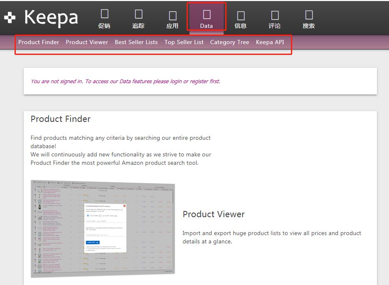Click the Product Viewer section heading
This screenshot has width=389, height=285.
coord(214,214)
